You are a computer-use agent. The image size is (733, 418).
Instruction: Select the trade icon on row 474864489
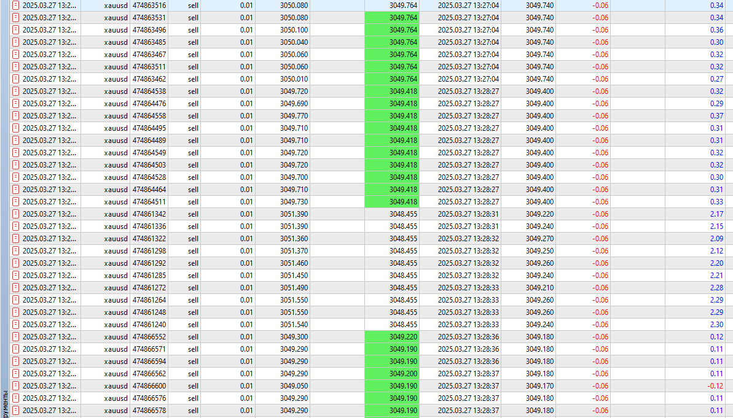(x=15, y=141)
